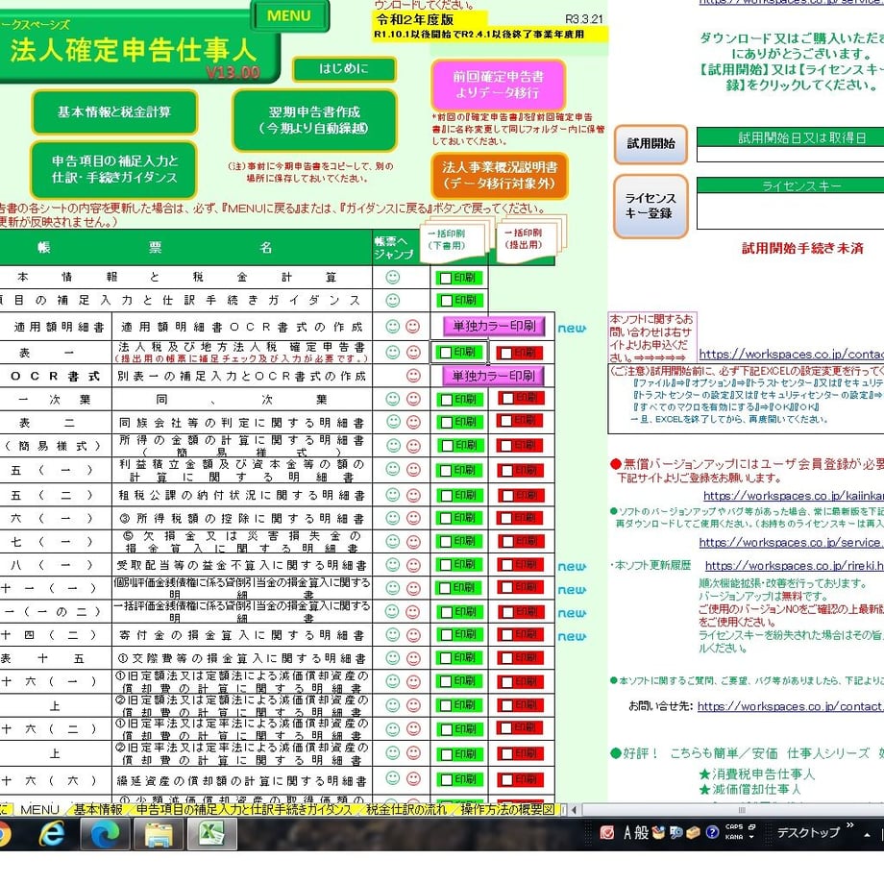Open お問い合せ先 contact link

coord(790,706)
